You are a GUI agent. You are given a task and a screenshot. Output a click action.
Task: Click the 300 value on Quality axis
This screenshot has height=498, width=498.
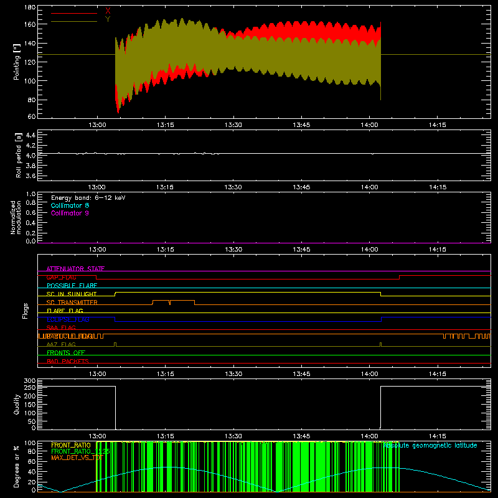[x=30, y=381]
